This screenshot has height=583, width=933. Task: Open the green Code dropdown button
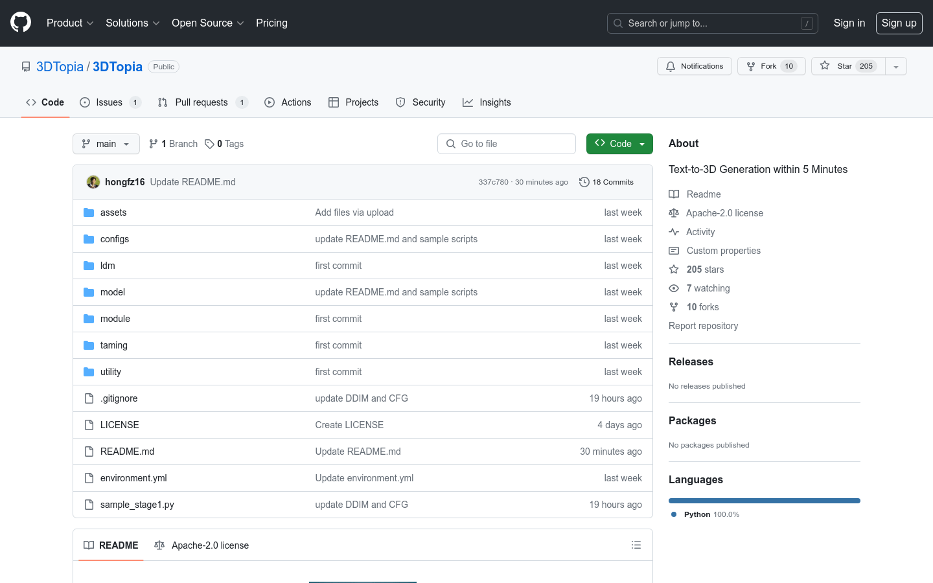coord(619,144)
